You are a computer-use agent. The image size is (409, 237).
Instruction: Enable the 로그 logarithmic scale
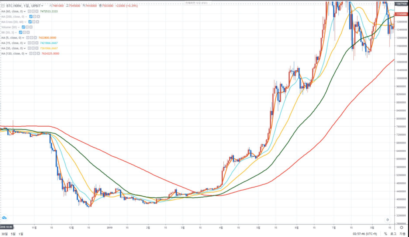(x=393, y=233)
